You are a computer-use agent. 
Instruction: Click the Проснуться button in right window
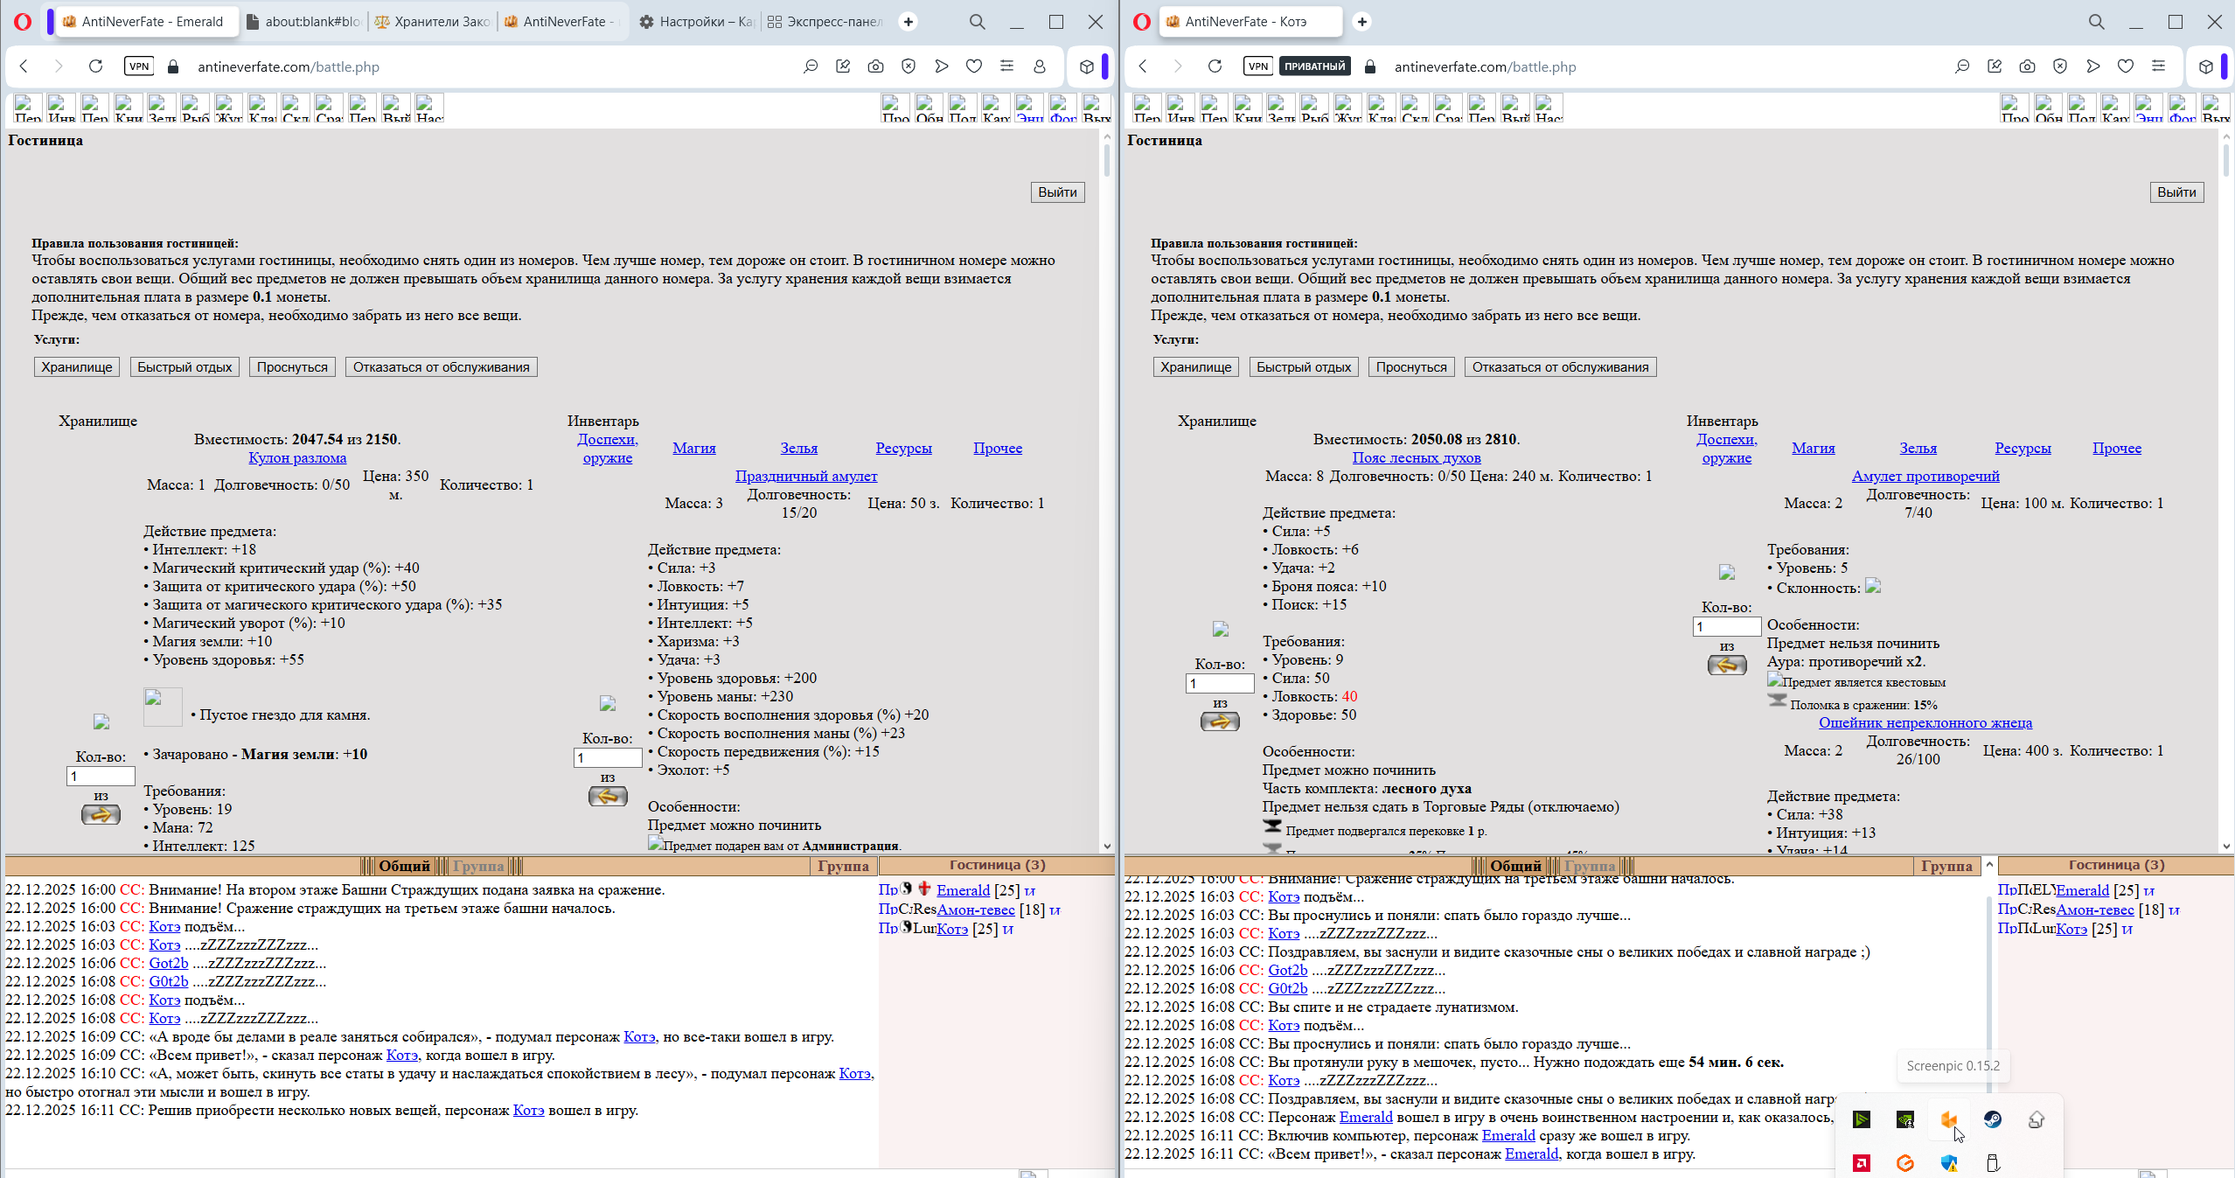tap(1410, 367)
